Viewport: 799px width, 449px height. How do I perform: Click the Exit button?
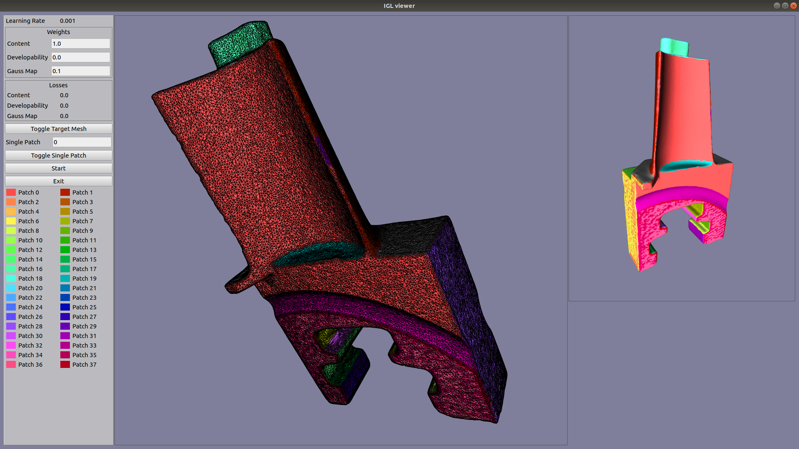point(58,181)
